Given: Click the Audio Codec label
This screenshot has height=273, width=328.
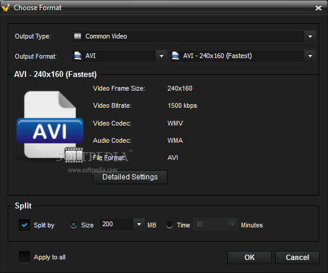Looking at the screenshot, I should tap(112, 140).
